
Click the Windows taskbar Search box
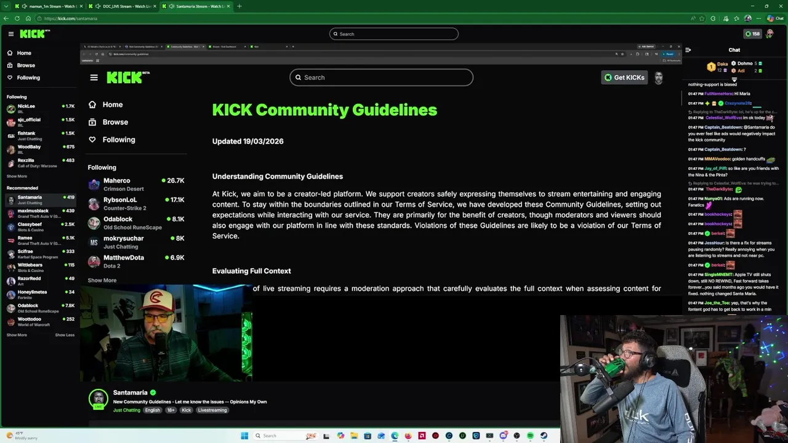coord(285,436)
